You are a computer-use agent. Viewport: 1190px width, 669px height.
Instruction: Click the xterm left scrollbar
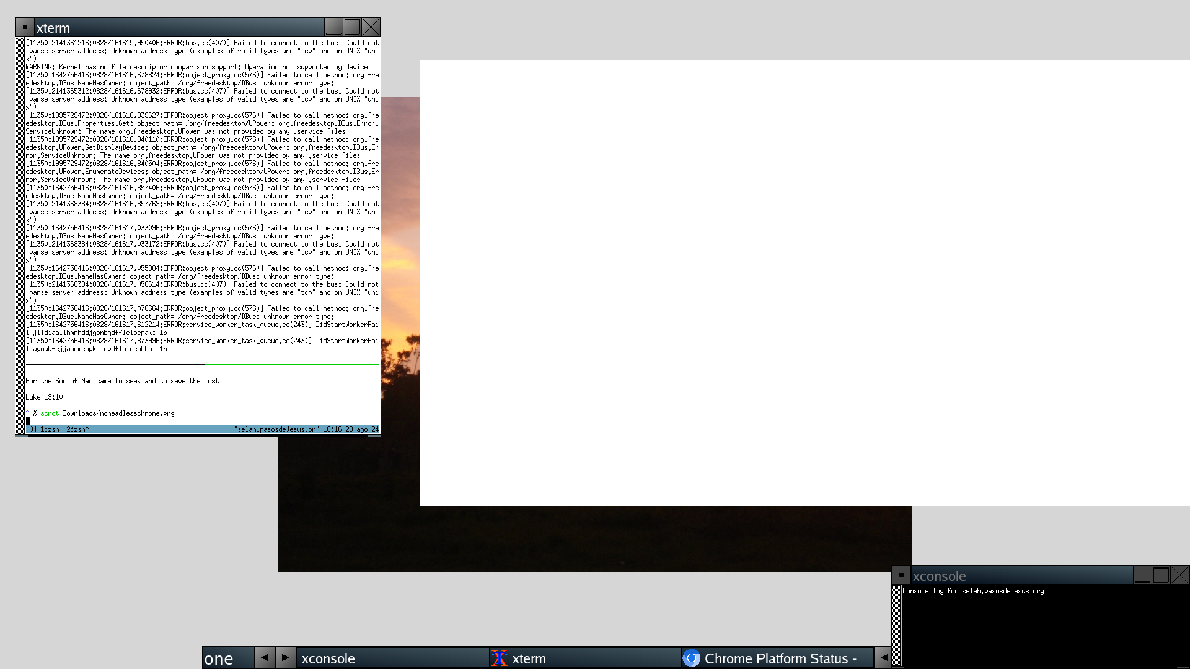[20, 235]
